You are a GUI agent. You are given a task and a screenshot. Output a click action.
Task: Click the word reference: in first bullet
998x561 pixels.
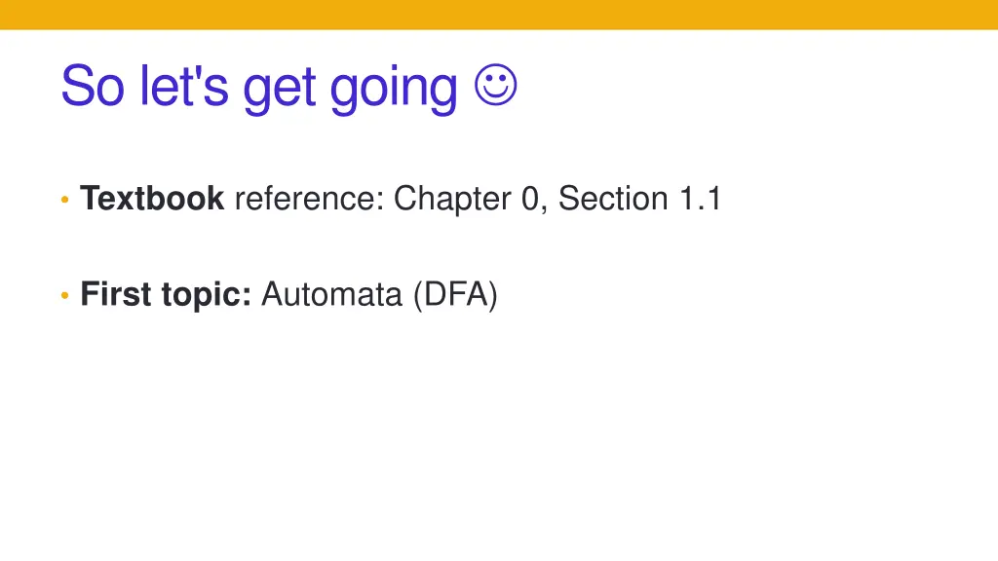(309, 199)
